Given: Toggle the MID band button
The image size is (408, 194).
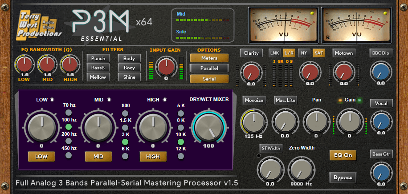Looking at the screenshot, I should point(98,157).
